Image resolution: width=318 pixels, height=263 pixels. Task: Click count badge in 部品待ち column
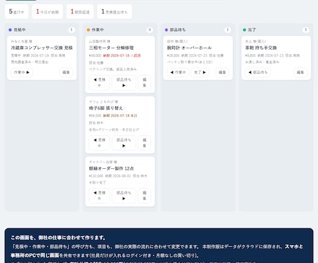point(227,30)
